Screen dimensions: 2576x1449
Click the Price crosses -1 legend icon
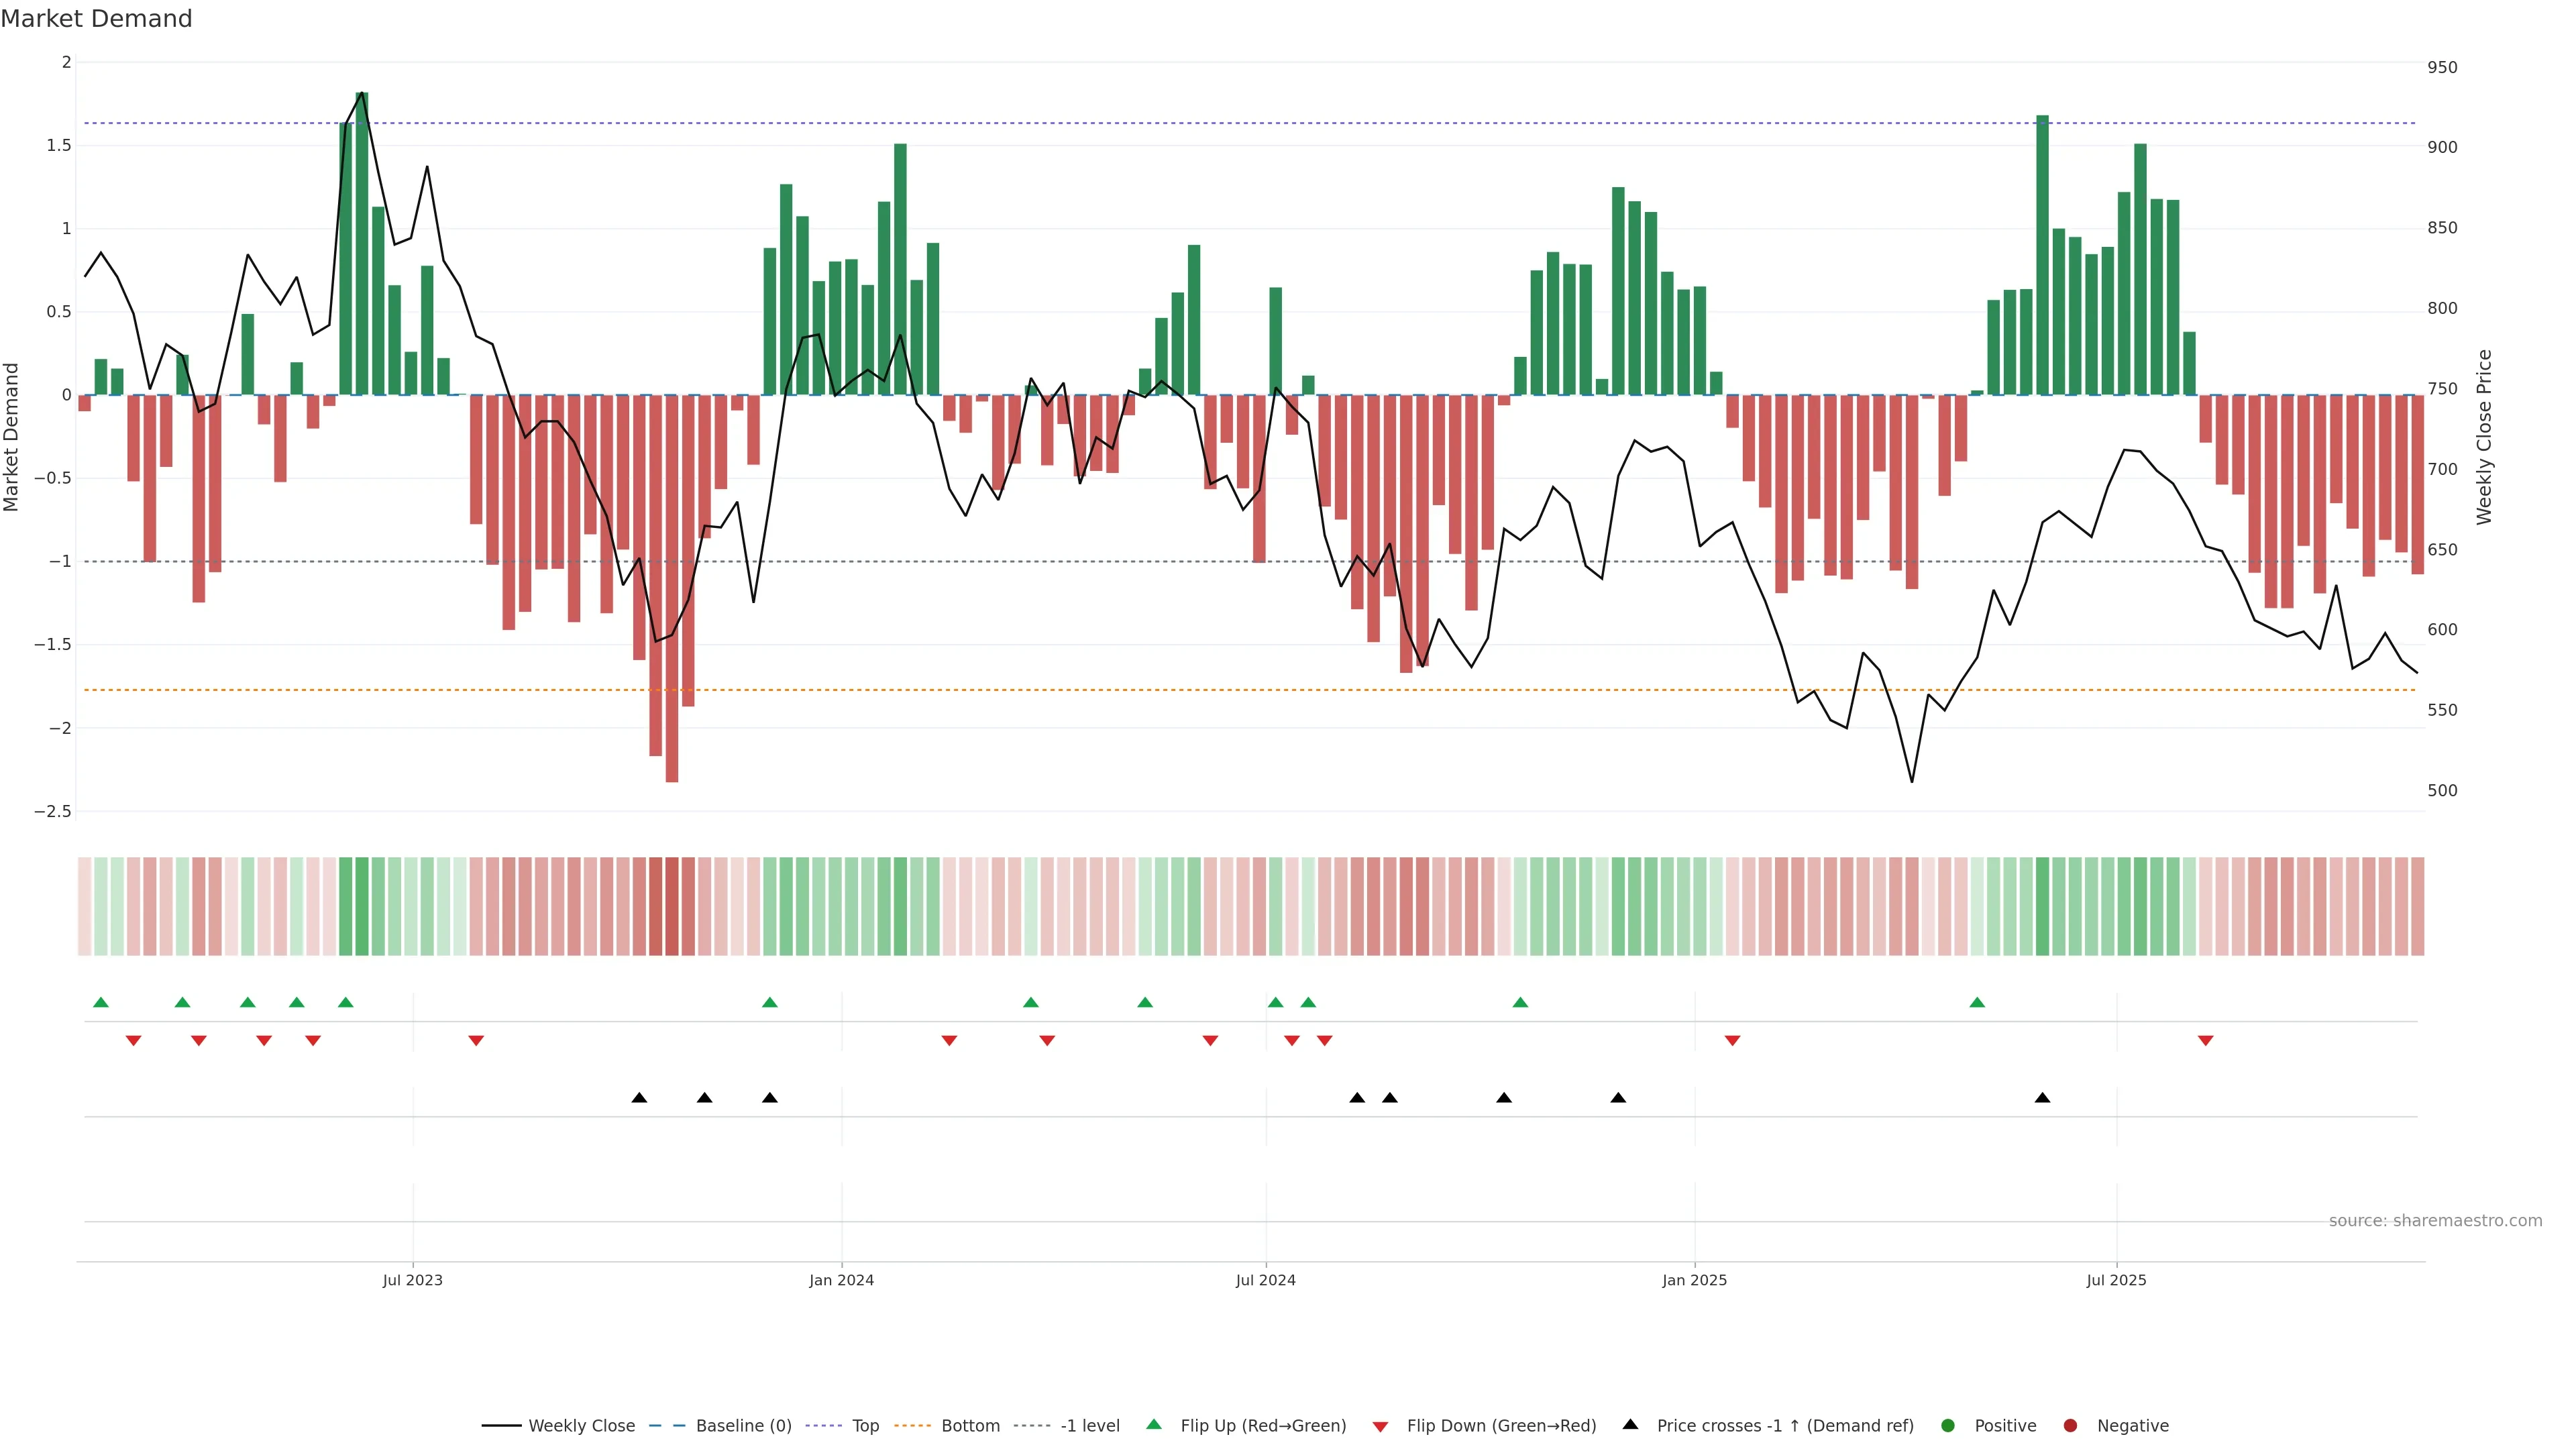point(1631,1425)
